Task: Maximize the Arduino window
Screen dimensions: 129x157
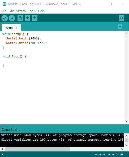Action: 110,4
